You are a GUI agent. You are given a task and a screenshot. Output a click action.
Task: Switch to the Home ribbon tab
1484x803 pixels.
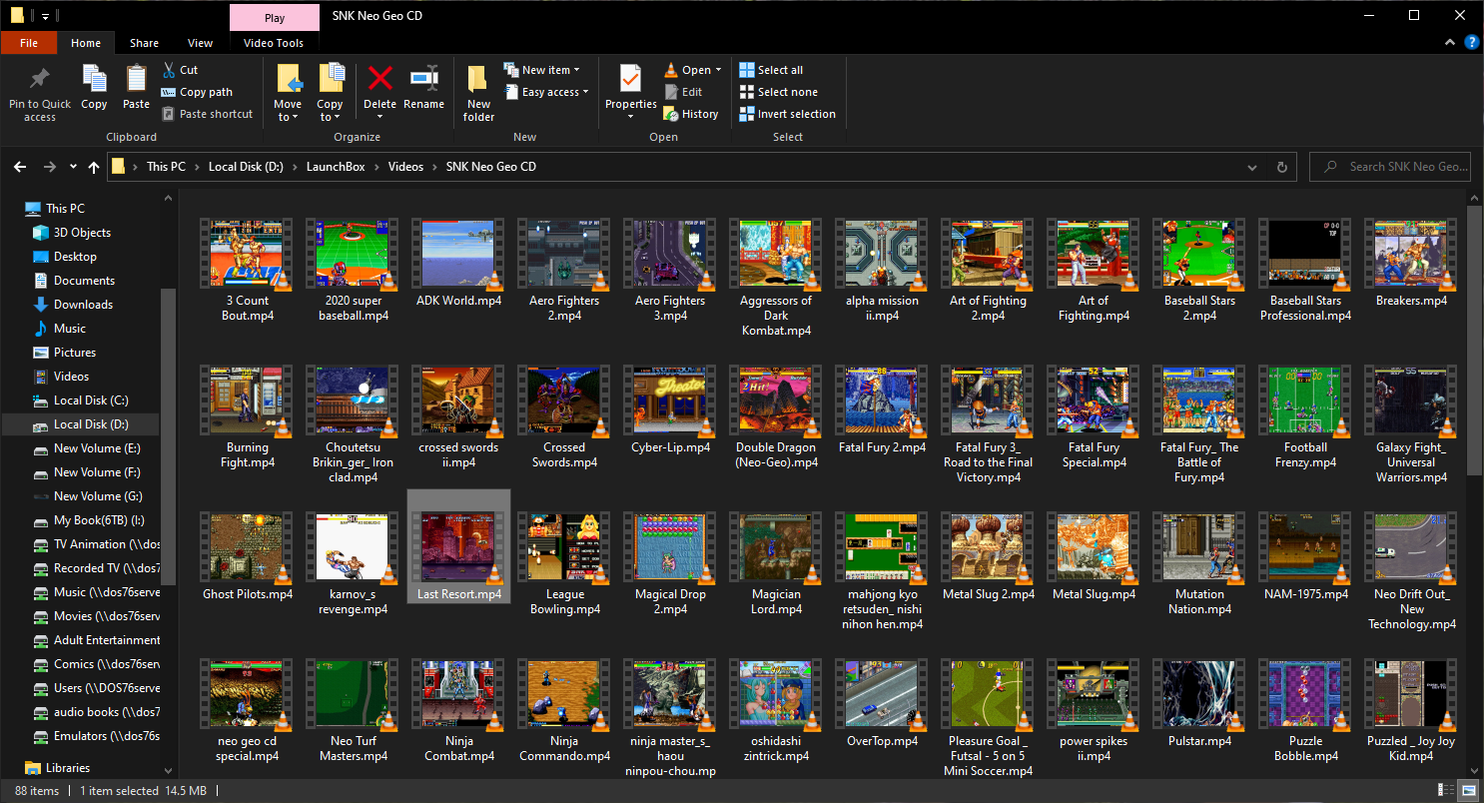(86, 43)
